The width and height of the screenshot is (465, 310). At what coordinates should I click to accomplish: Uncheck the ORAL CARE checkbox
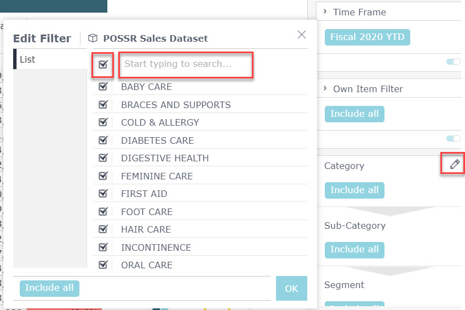(102, 265)
